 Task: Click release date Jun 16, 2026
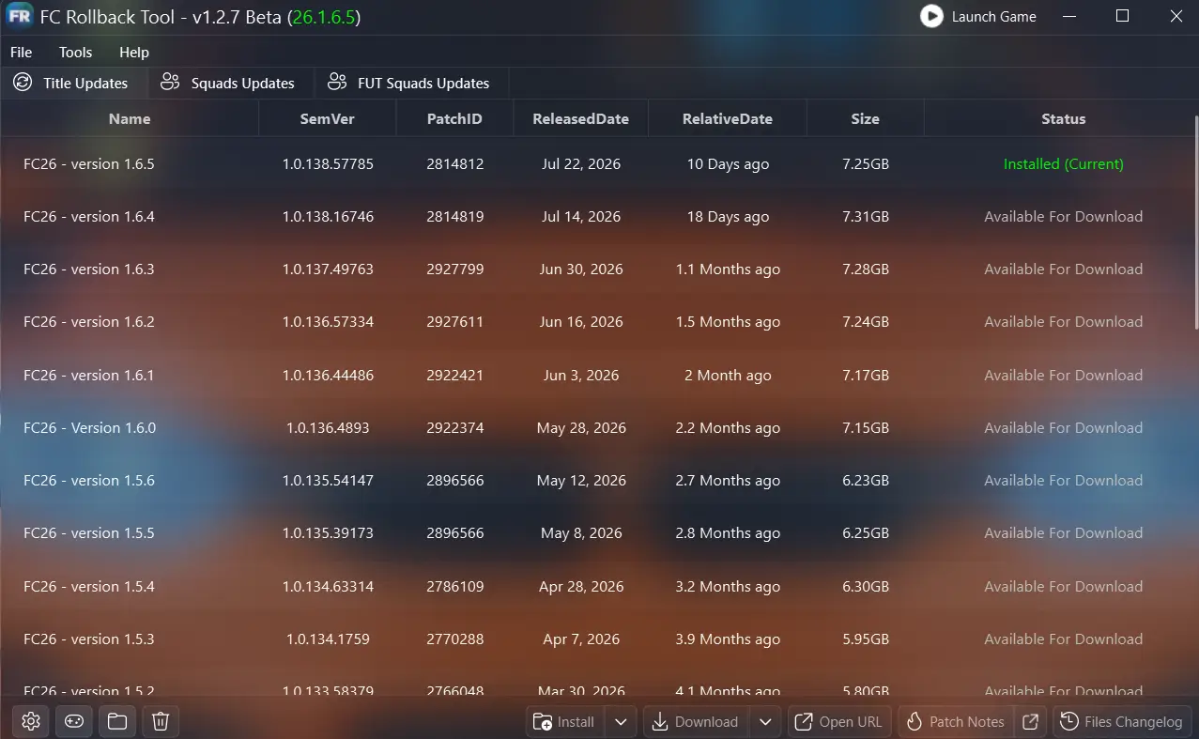[x=581, y=321]
